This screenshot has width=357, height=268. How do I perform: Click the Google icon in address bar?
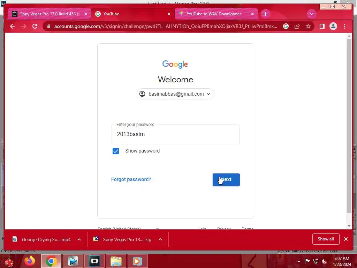(x=286, y=26)
